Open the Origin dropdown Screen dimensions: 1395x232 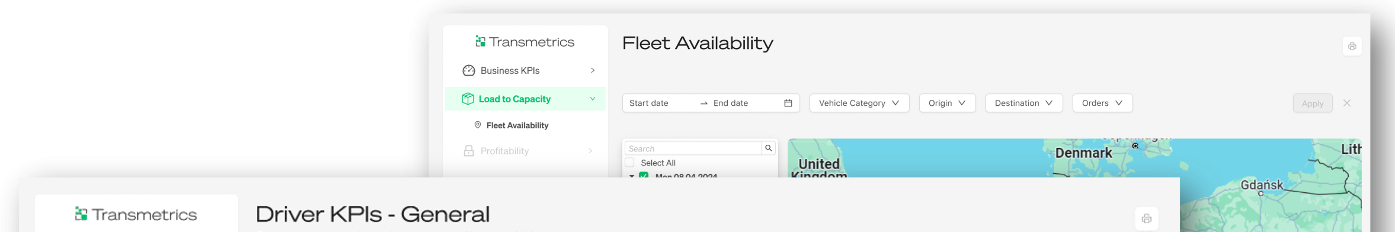(x=947, y=103)
